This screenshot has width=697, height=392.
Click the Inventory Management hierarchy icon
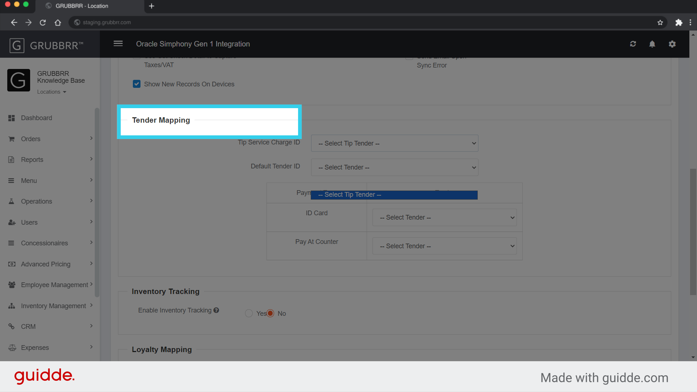click(12, 306)
